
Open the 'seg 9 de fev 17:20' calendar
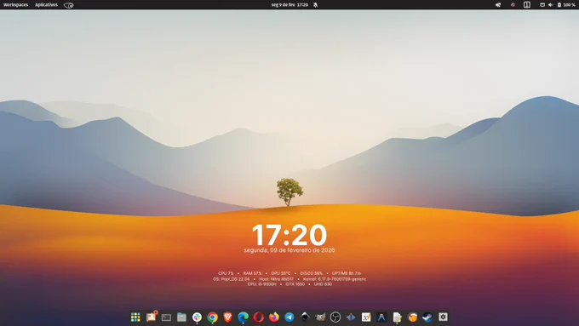point(289,5)
